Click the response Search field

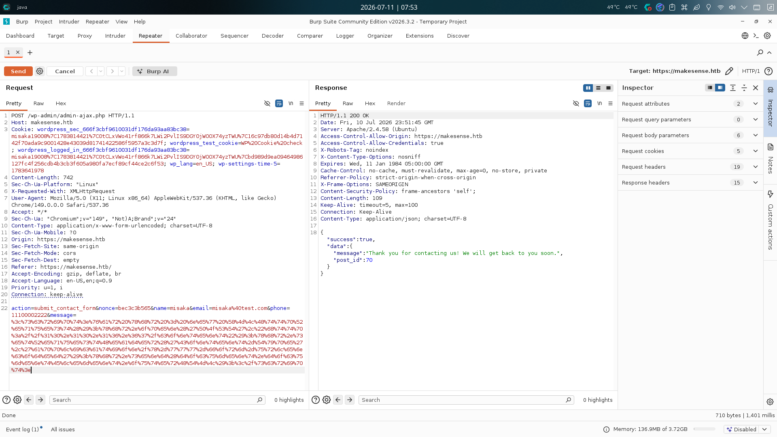466,400
